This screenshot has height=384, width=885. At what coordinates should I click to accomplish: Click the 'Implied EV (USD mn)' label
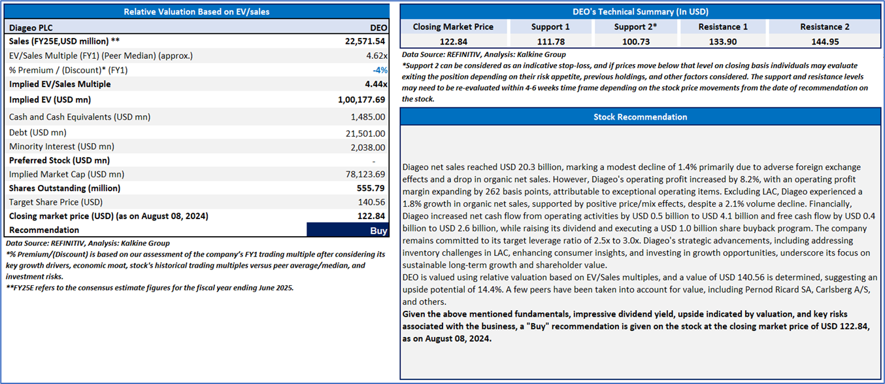(x=50, y=100)
